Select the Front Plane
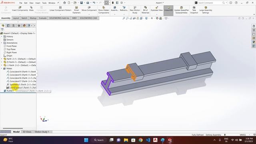This screenshot has height=144, width=256. [x=12, y=46]
